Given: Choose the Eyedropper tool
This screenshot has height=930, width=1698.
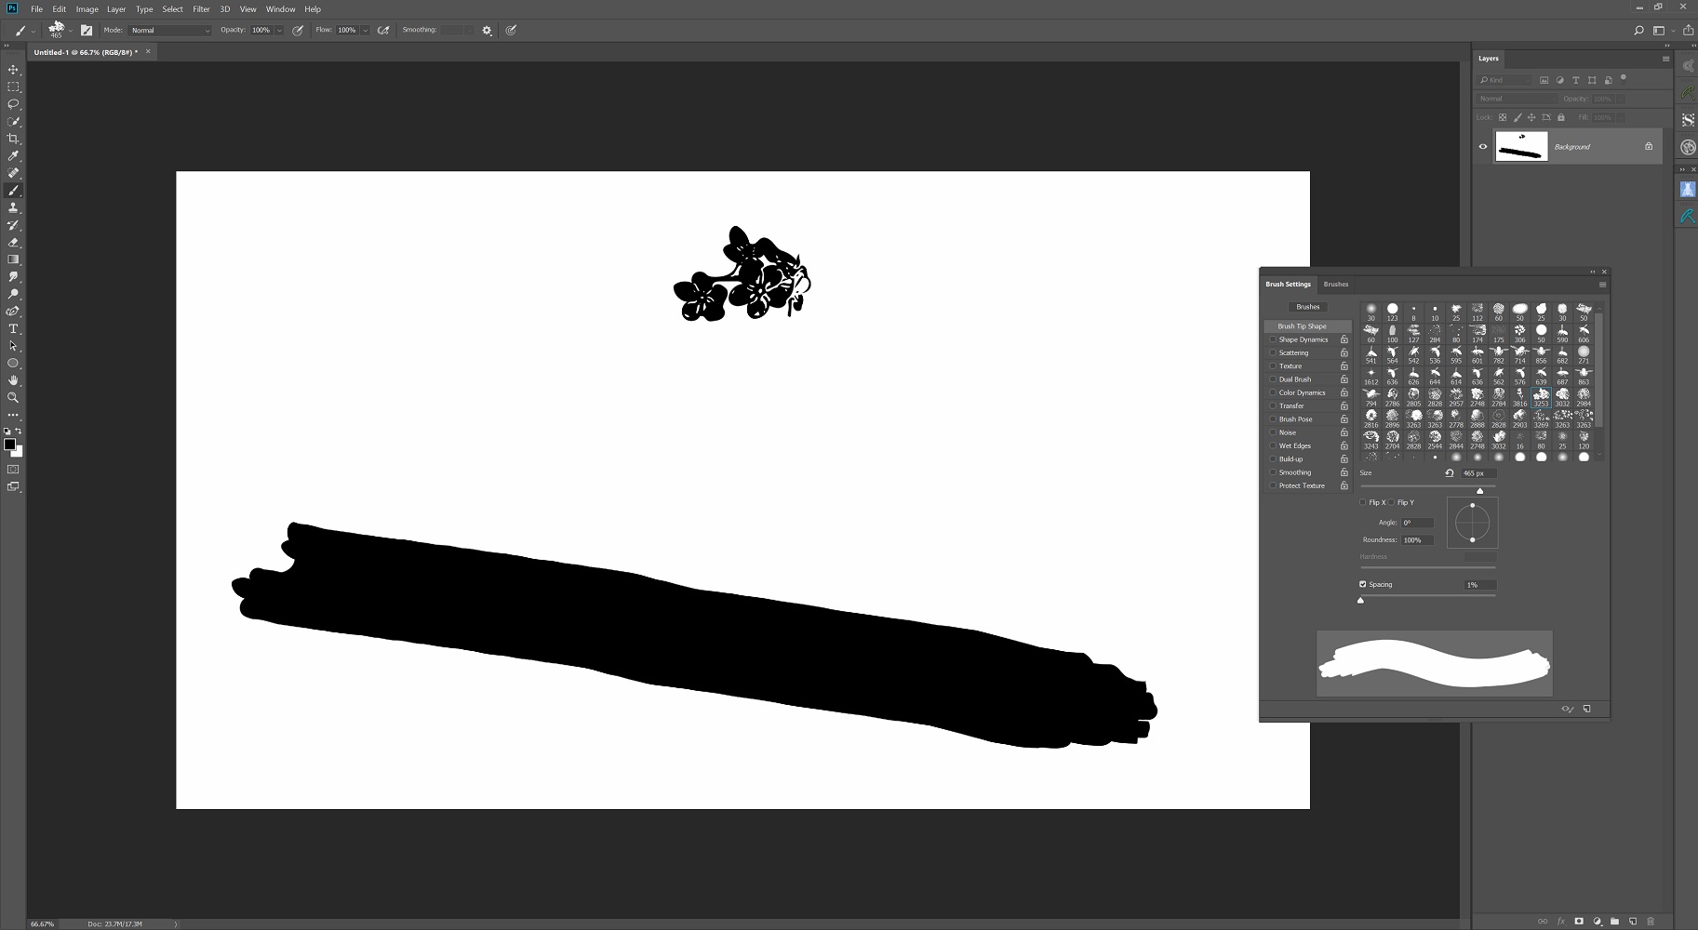Looking at the screenshot, I should click(x=13, y=156).
